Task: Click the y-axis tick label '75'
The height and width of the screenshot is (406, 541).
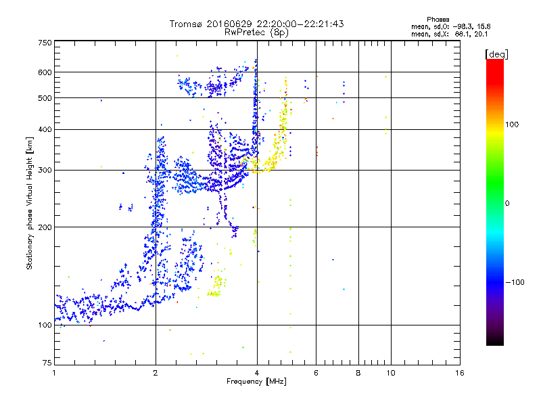Action: (47, 363)
